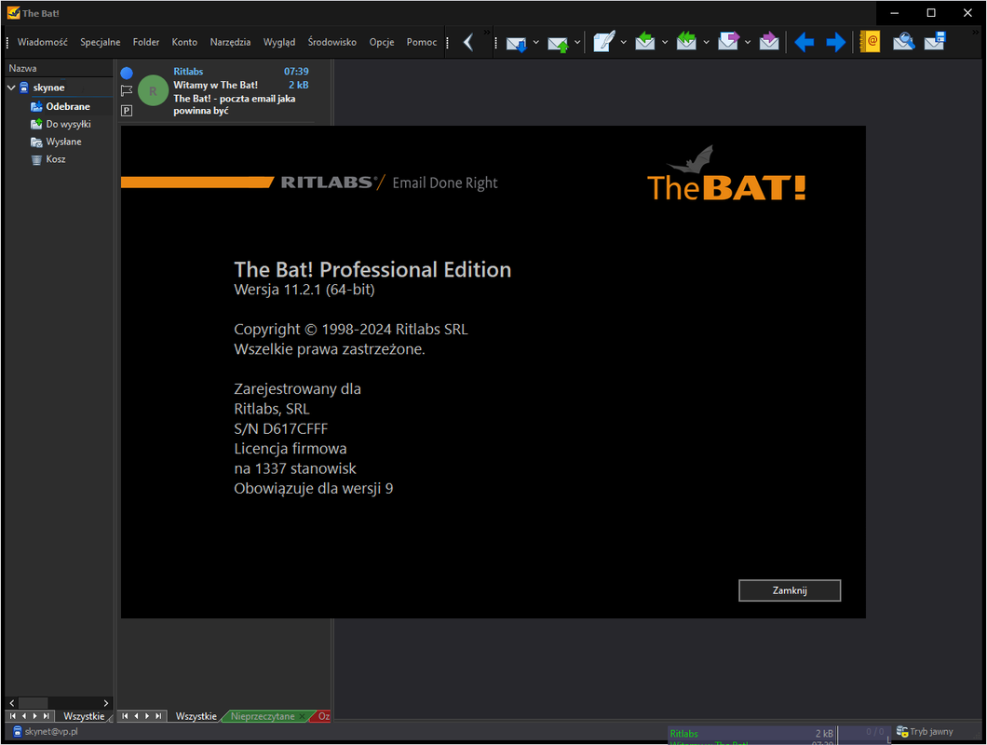Go to previous message with blue left arrow
Image resolution: width=987 pixels, height=745 pixels.
point(804,42)
